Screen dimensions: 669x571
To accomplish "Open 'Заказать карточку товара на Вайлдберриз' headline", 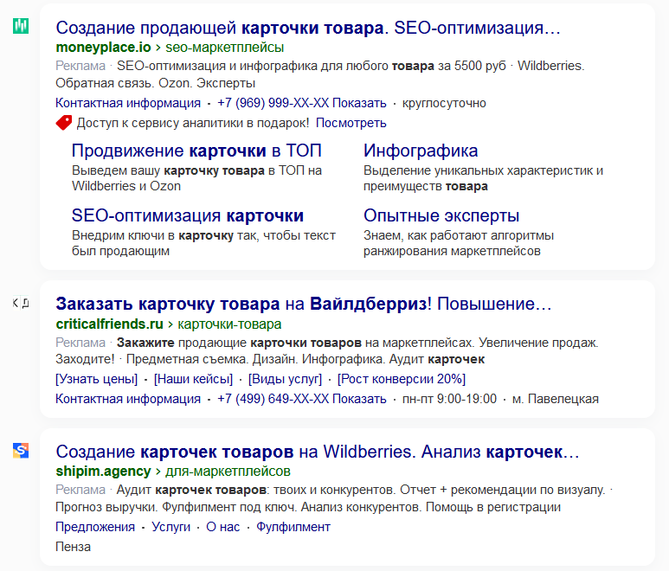I will coord(303,305).
